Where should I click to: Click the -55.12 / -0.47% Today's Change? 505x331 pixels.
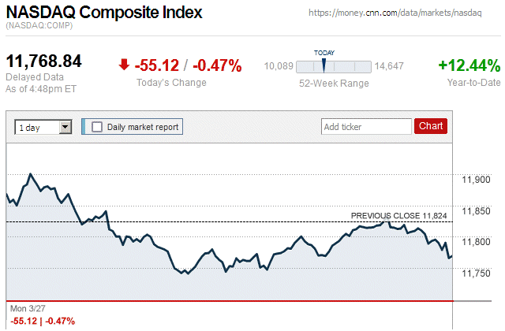tap(188, 65)
